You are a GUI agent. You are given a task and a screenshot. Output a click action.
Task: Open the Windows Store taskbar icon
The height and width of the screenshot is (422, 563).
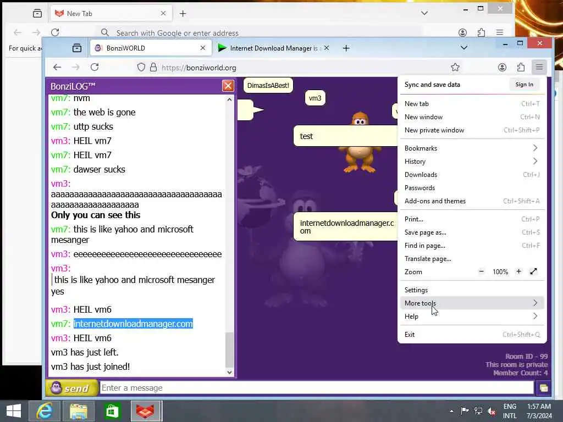tap(112, 411)
